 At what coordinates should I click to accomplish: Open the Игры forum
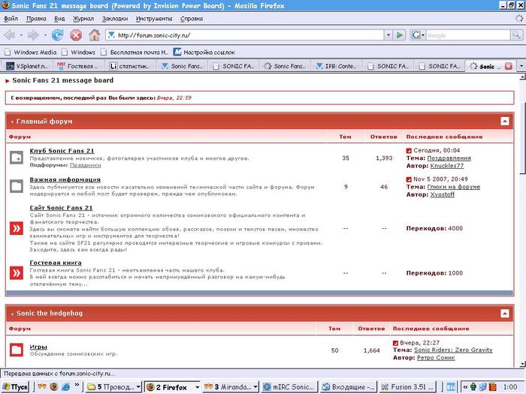[38, 347]
